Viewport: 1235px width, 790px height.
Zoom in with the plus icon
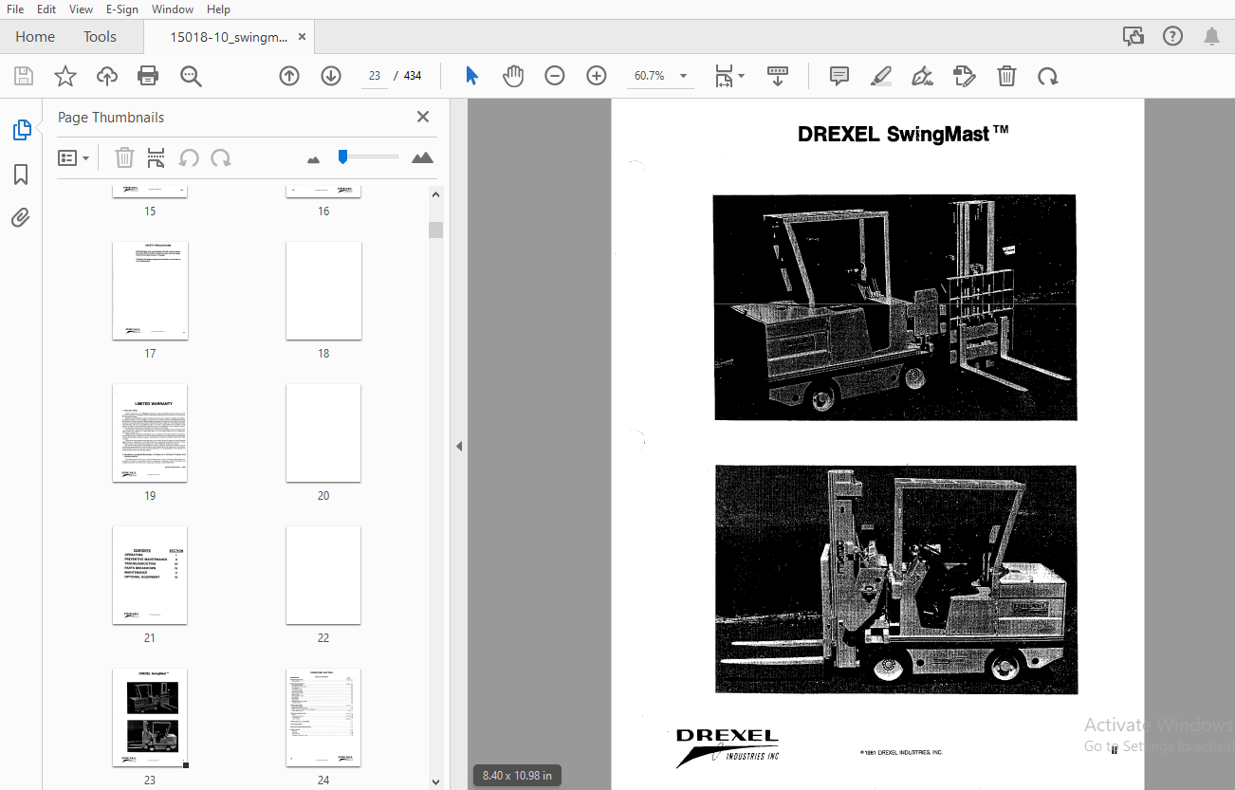pos(597,76)
